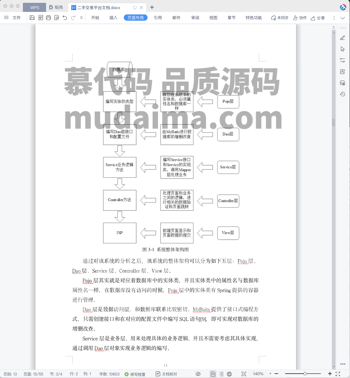This screenshot has width=350, height=378.
Task: Click the 页面: 15/55 status bar entry
Action: [x=34, y=374]
